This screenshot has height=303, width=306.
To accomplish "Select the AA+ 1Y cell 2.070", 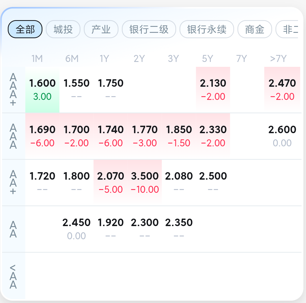I will 111,182.
